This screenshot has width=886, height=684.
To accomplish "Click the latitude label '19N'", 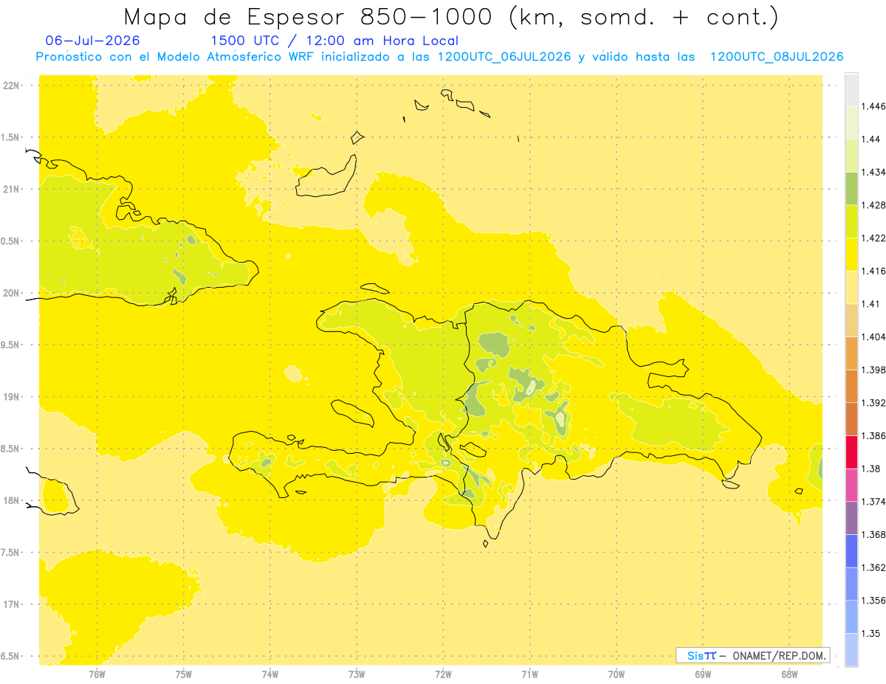I will (x=11, y=397).
